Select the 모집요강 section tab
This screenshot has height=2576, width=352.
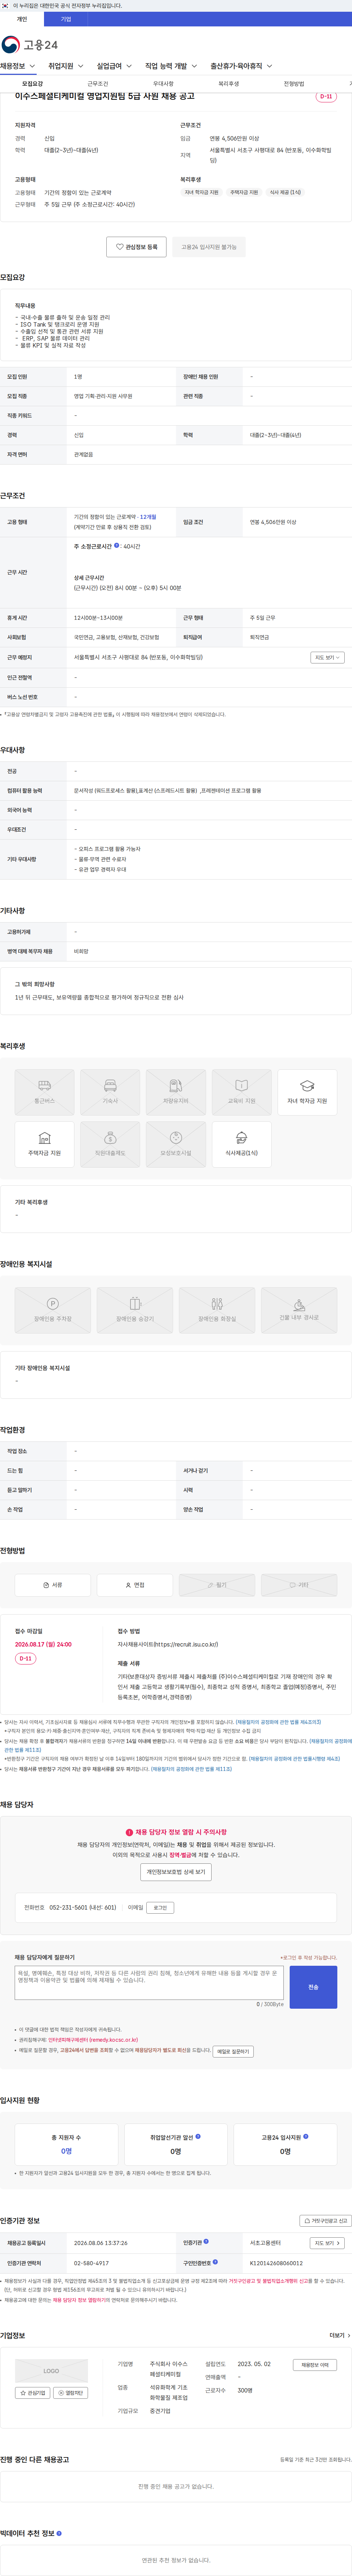[x=32, y=84]
